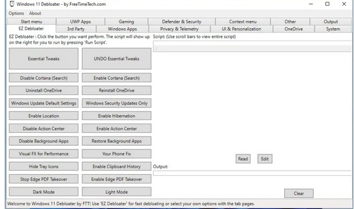Open the 3rd Party tab
The height and width of the screenshot is (209, 354).
point(76,29)
